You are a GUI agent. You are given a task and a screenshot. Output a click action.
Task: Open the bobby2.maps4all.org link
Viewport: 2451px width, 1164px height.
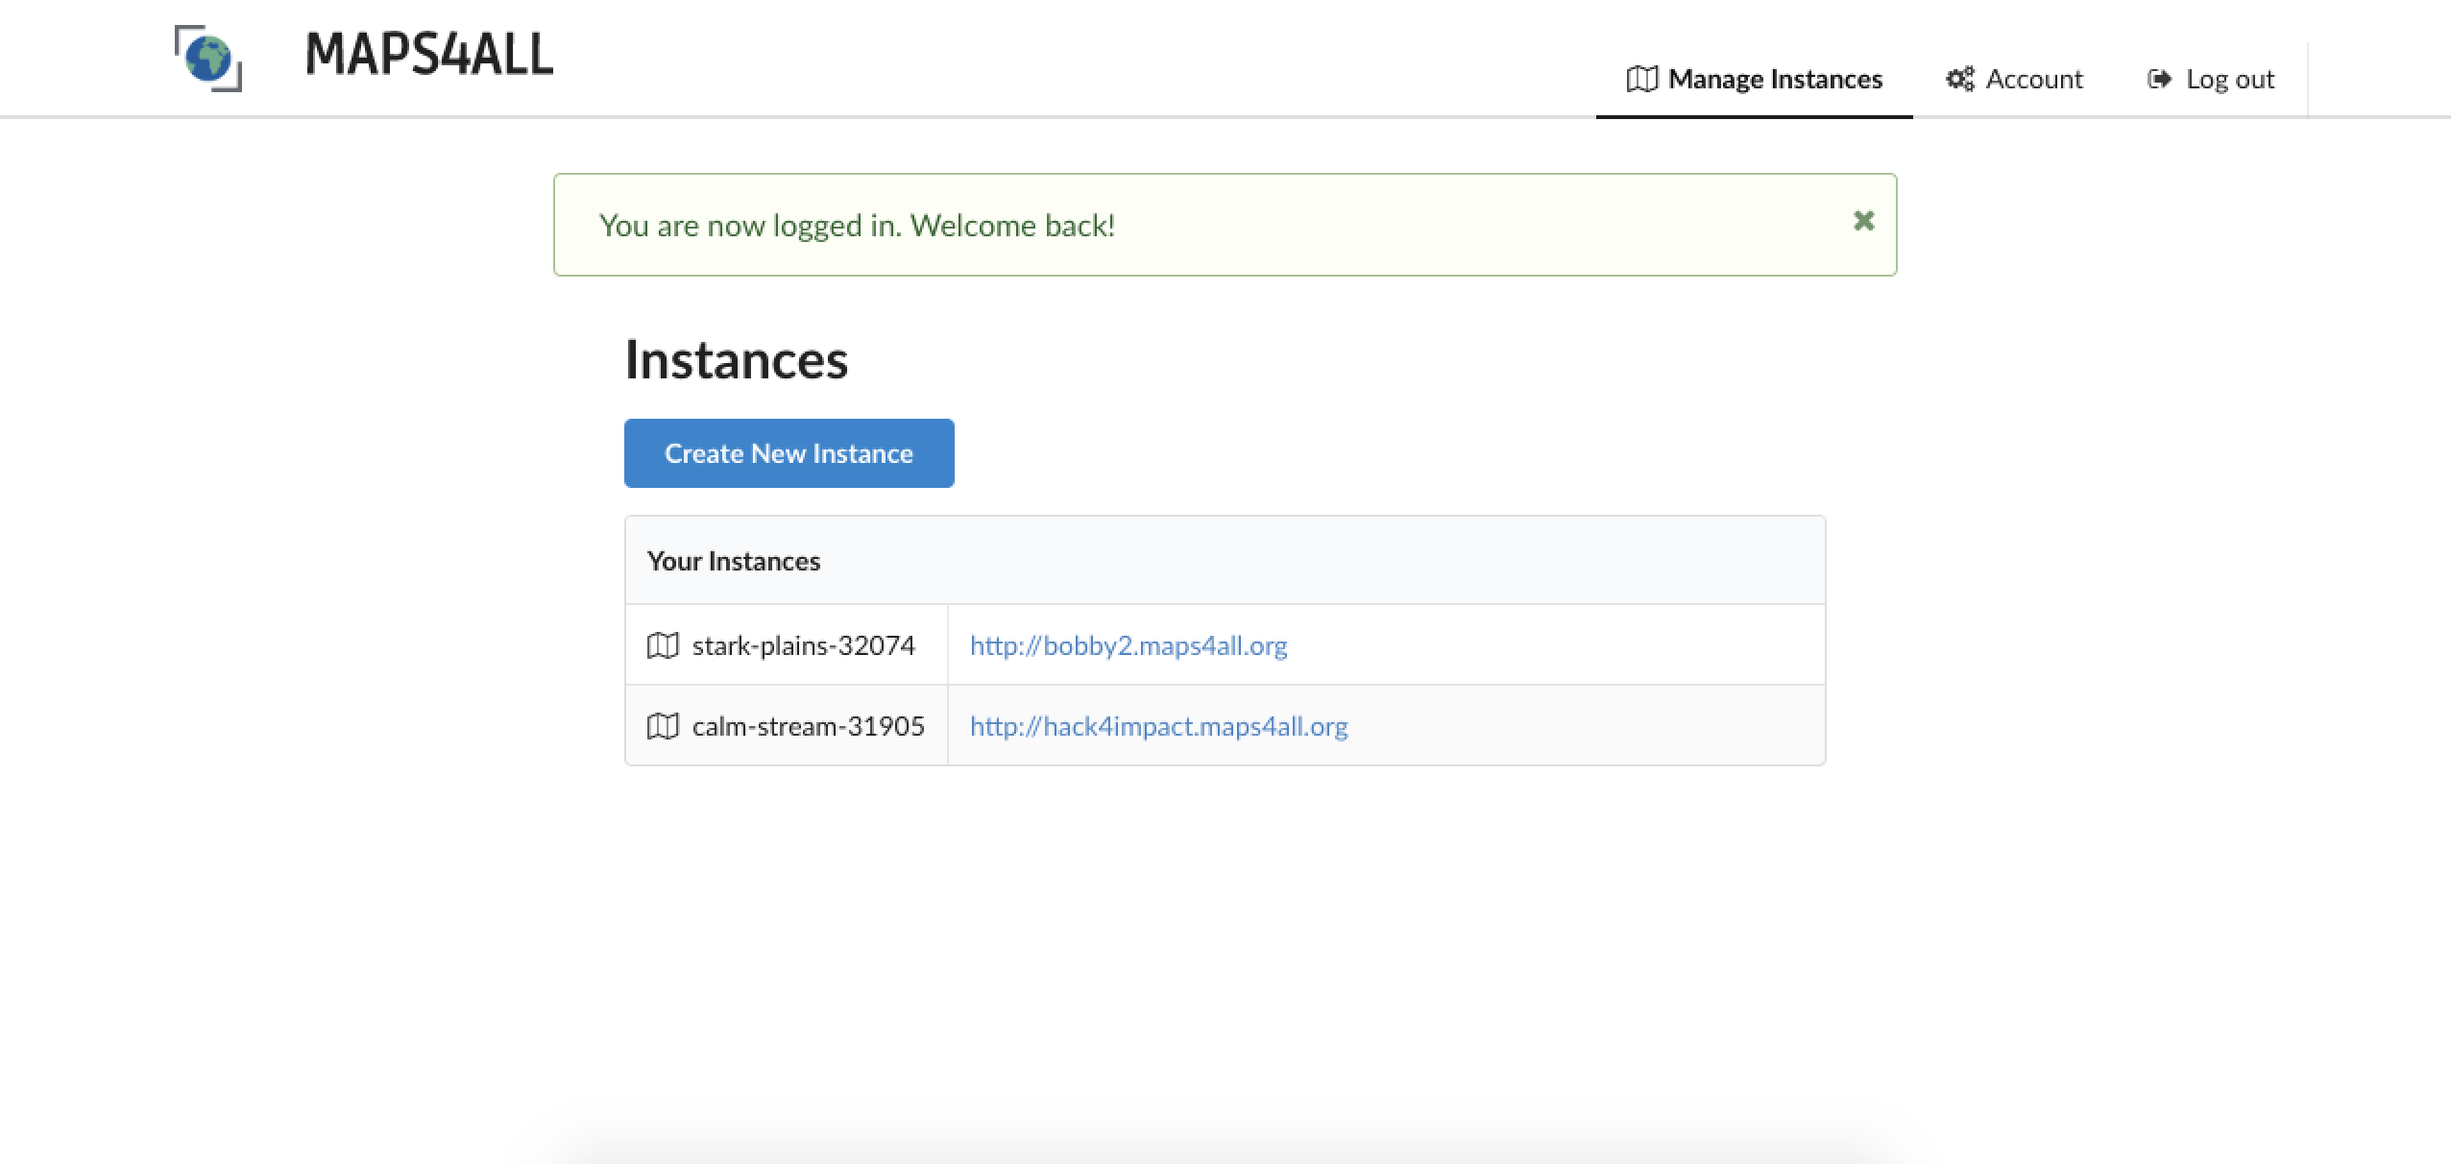pos(1128,645)
